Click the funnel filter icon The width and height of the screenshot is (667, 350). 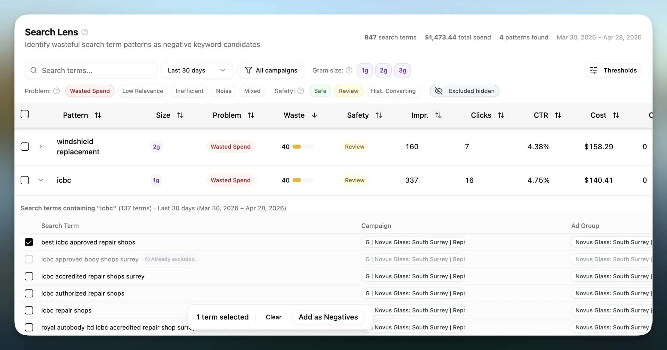pyautogui.click(x=248, y=70)
